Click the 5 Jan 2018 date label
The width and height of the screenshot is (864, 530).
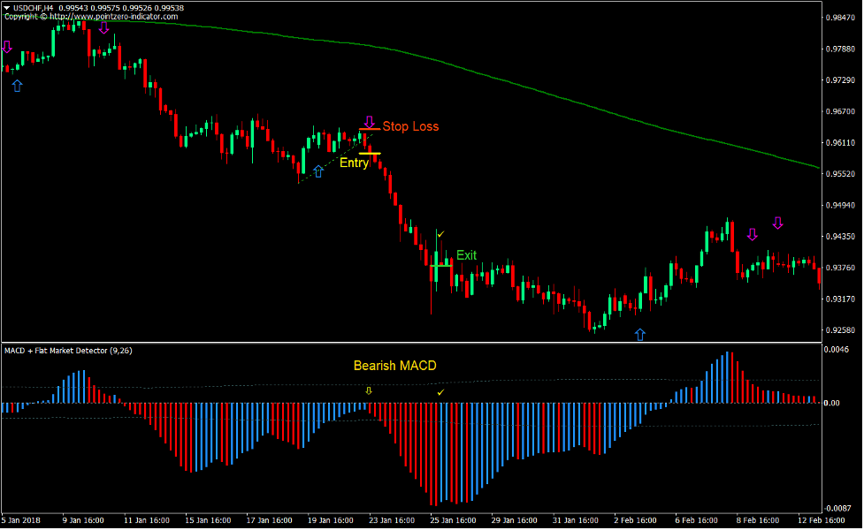pyautogui.click(x=19, y=520)
